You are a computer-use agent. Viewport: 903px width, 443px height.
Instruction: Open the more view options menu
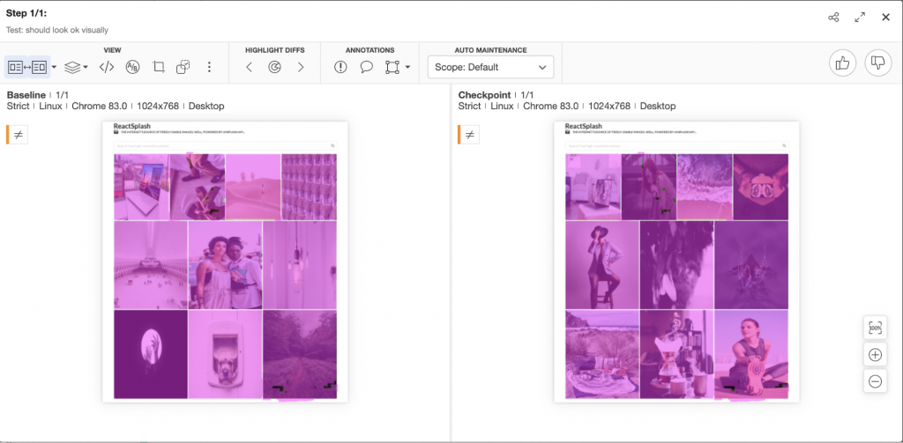point(209,67)
